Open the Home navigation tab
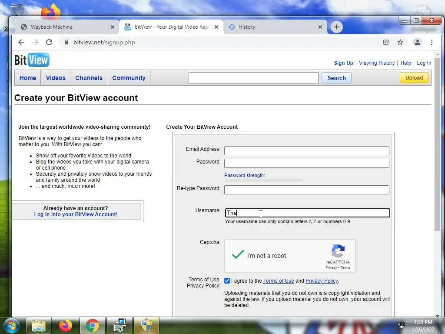The height and width of the screenshot is (334, 445). click(27, 78)
